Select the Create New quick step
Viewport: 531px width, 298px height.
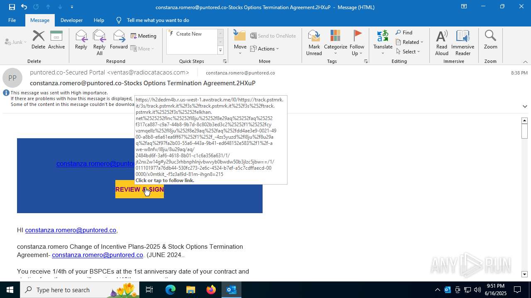point(191,34)
